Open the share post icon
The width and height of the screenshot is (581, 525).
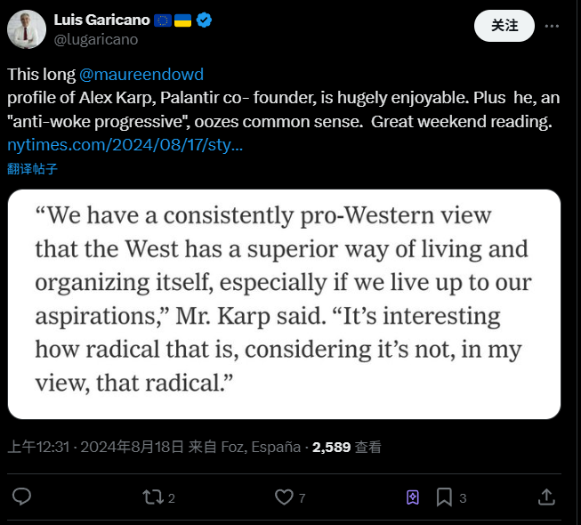coord(546,497)
